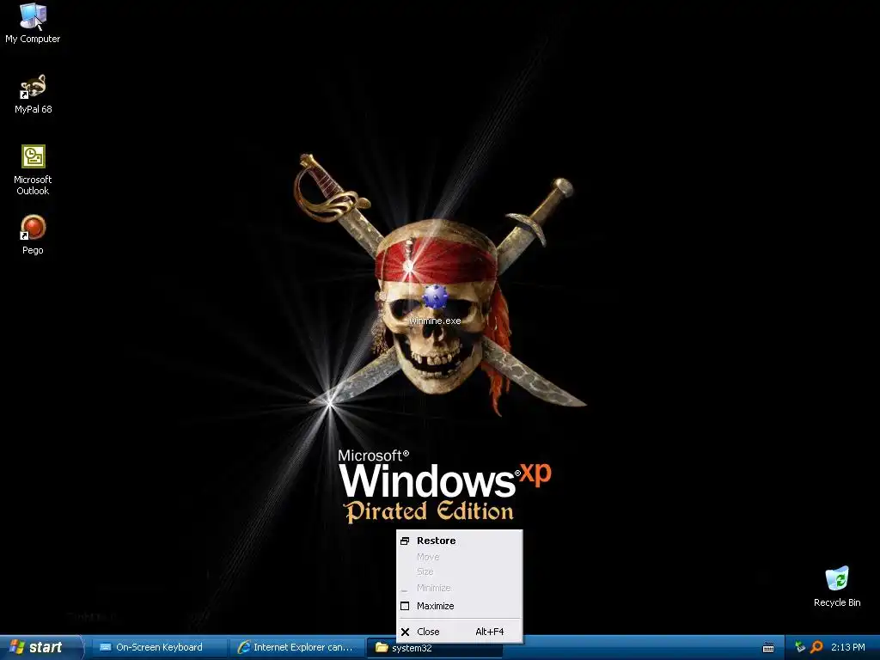
Task: Click the 2:13 PM clock
Action: 848,647
